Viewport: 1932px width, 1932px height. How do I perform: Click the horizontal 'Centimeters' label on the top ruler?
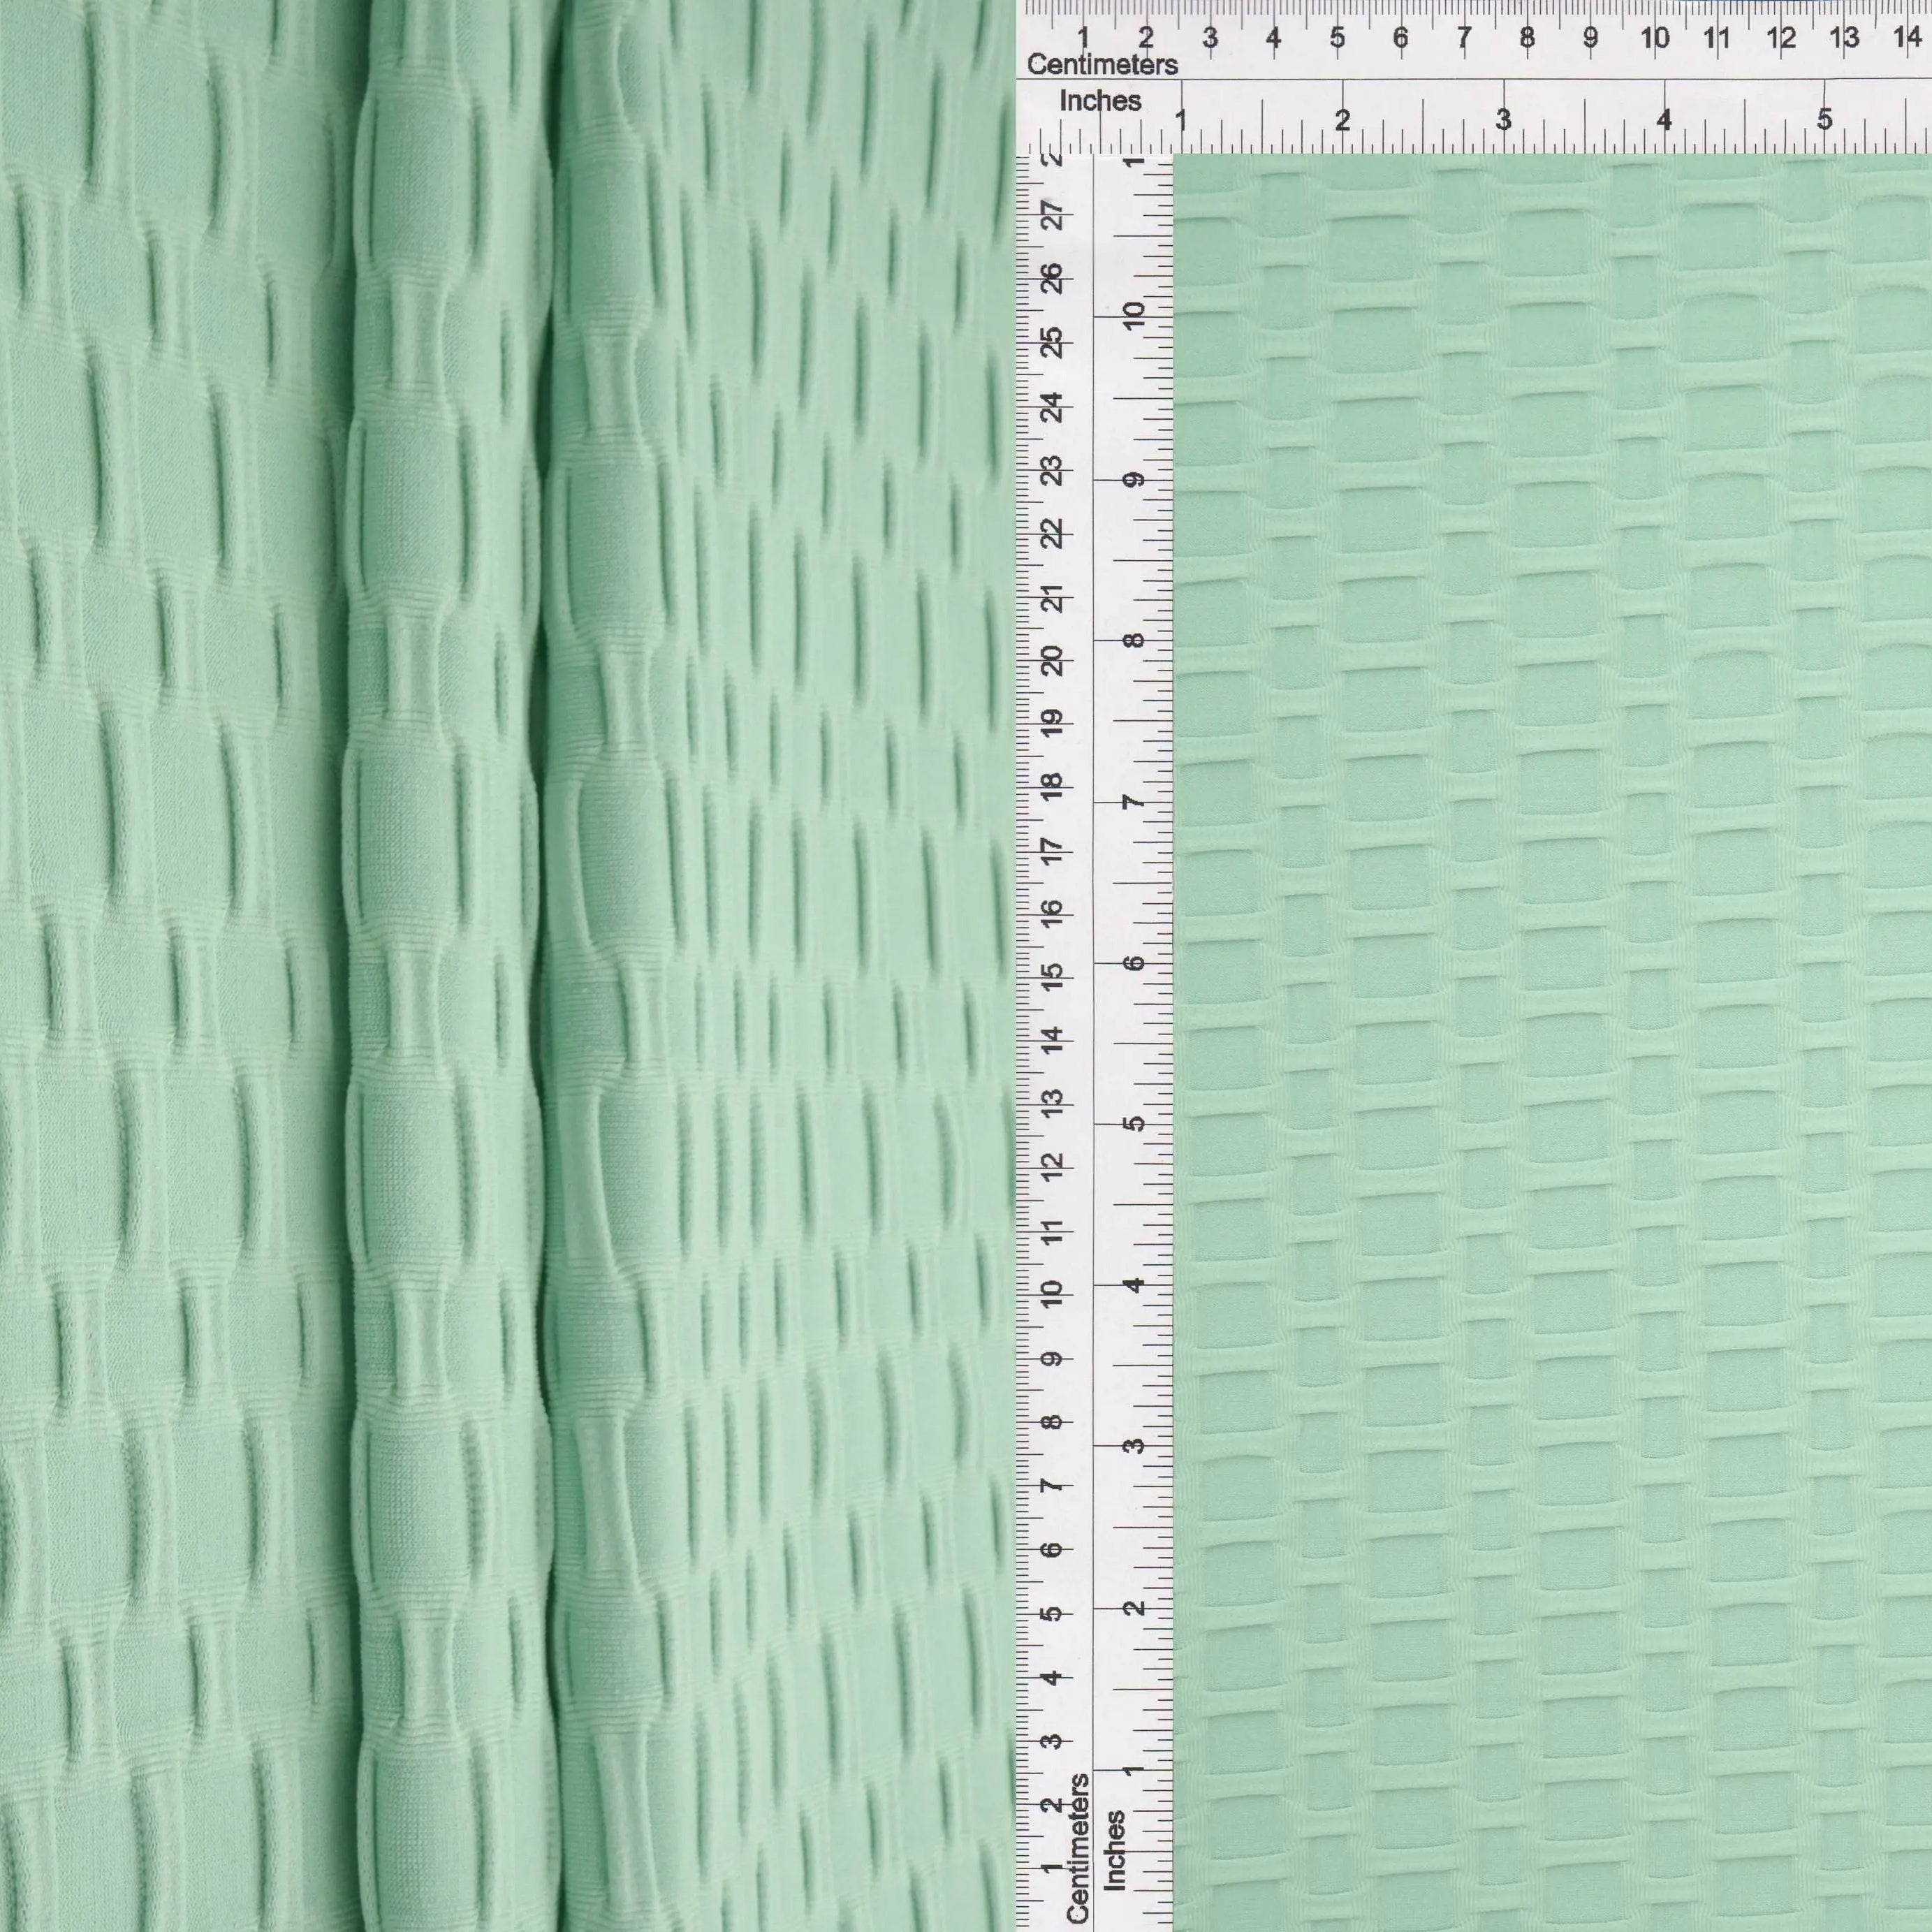[1102, 65]
